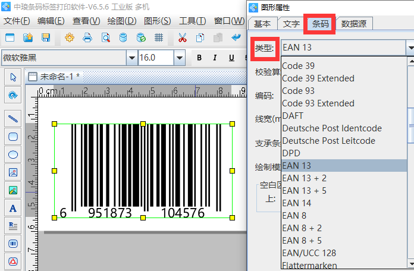Switch to the 基本 tab
The width and height of the screenshot is (414, 271).
click(263, 24)
